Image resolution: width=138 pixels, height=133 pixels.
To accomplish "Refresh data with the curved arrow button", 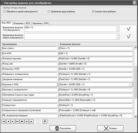I will 45,121.
